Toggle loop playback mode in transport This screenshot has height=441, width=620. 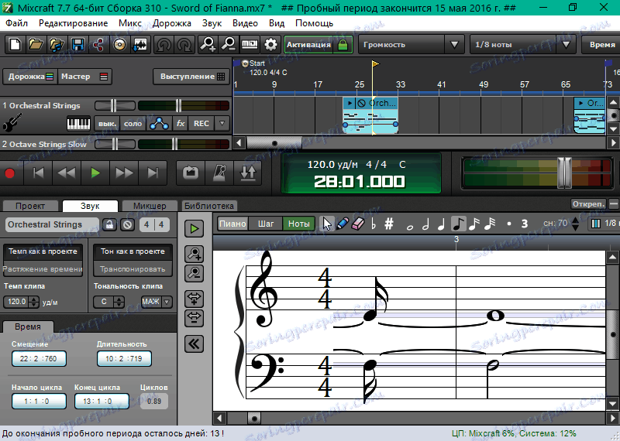coord(189,173)
